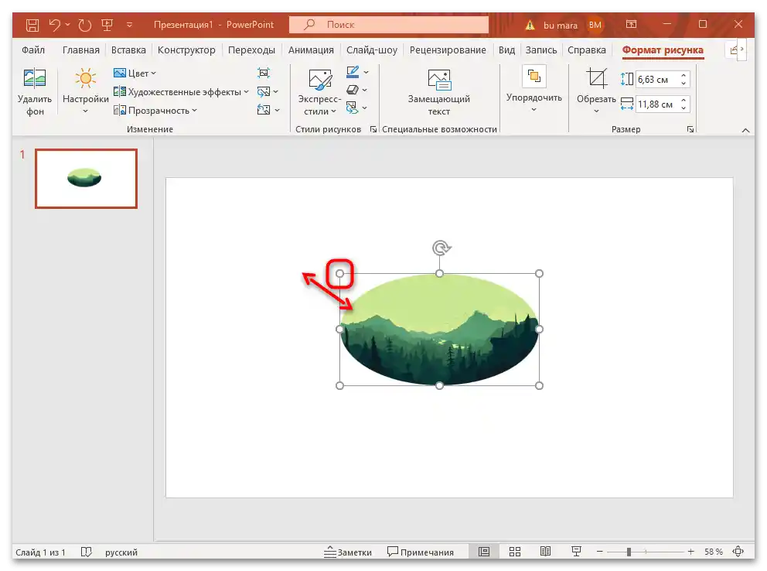Switch to Slide Sorter view
767x571 pixels.
(x=514, y=552)
